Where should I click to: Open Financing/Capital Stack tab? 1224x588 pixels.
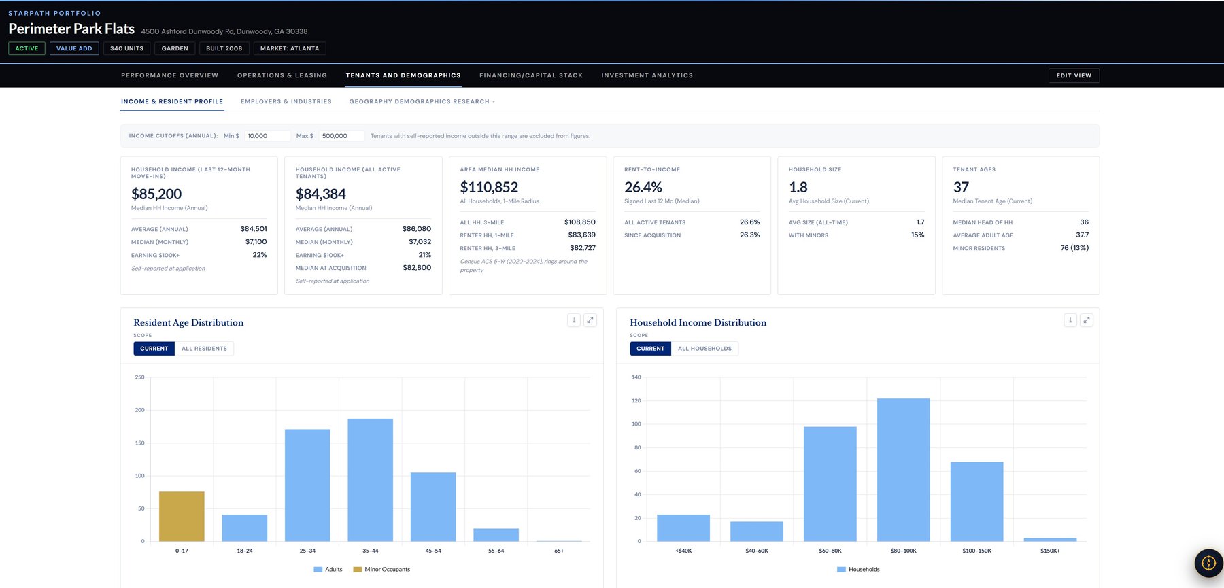click(x=531, y=75)
